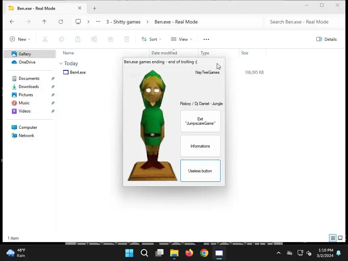Image resolution: width=348 pixels, height=261 pixels.
Task: Click the Ben.exe - Real Mode breadcrumb
Action: coord(176,22)
